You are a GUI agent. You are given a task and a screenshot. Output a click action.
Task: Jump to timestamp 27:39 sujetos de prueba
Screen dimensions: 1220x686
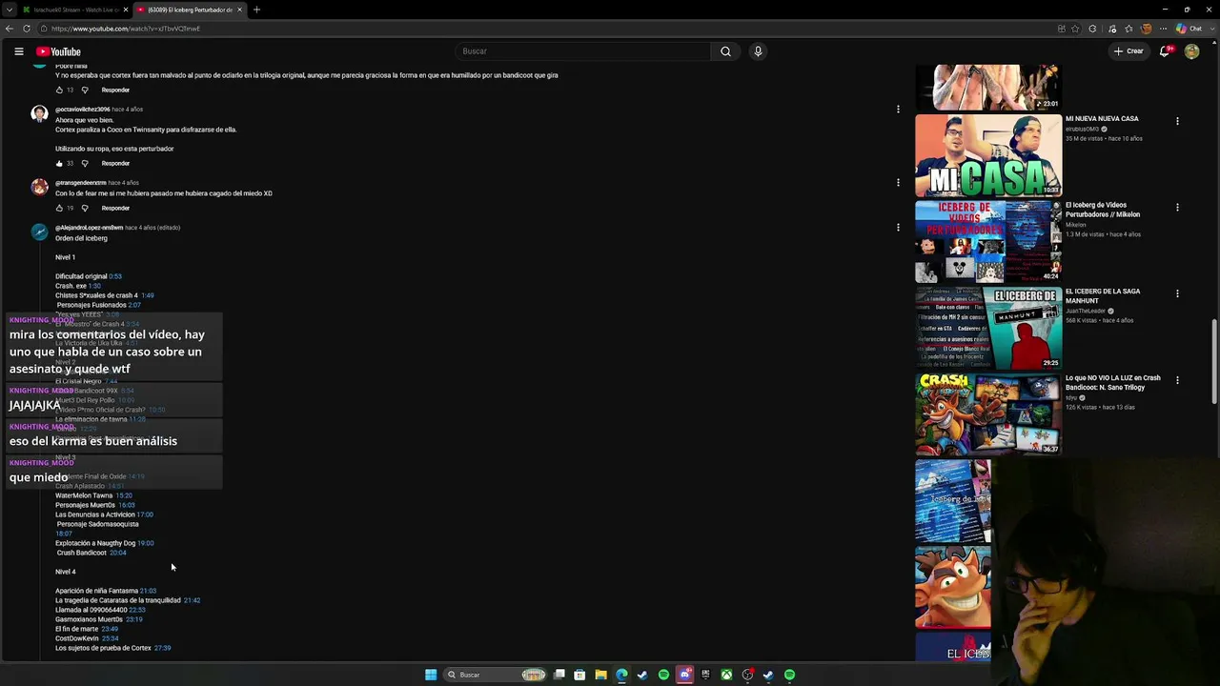pyautogui.click(x=162, y=648)
